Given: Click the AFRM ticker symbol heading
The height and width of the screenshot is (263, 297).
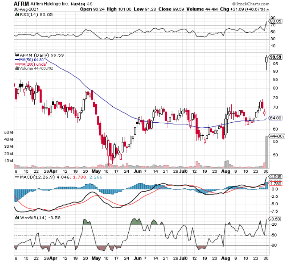Looking at the screenshot, I should pos(21,4).
